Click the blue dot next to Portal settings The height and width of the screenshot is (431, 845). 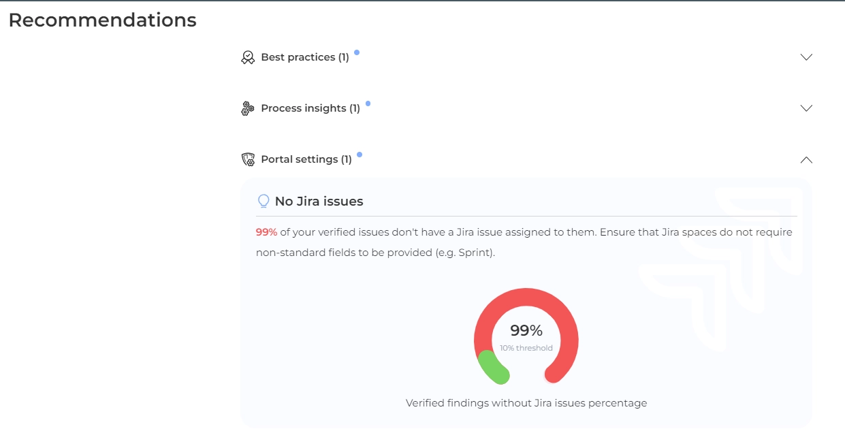point(360,155)
